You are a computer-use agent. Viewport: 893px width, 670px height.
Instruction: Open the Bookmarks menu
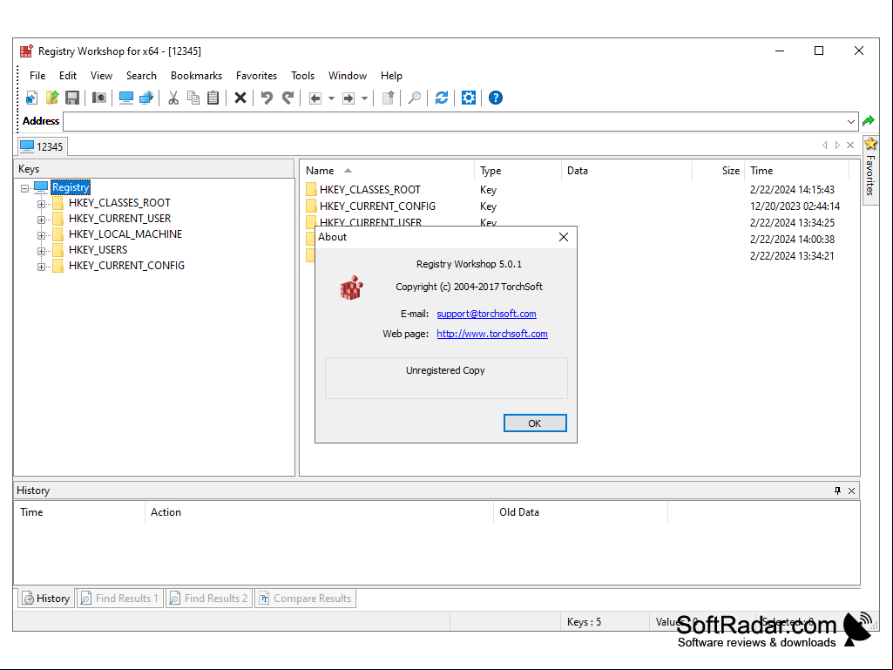pos(197,76)
